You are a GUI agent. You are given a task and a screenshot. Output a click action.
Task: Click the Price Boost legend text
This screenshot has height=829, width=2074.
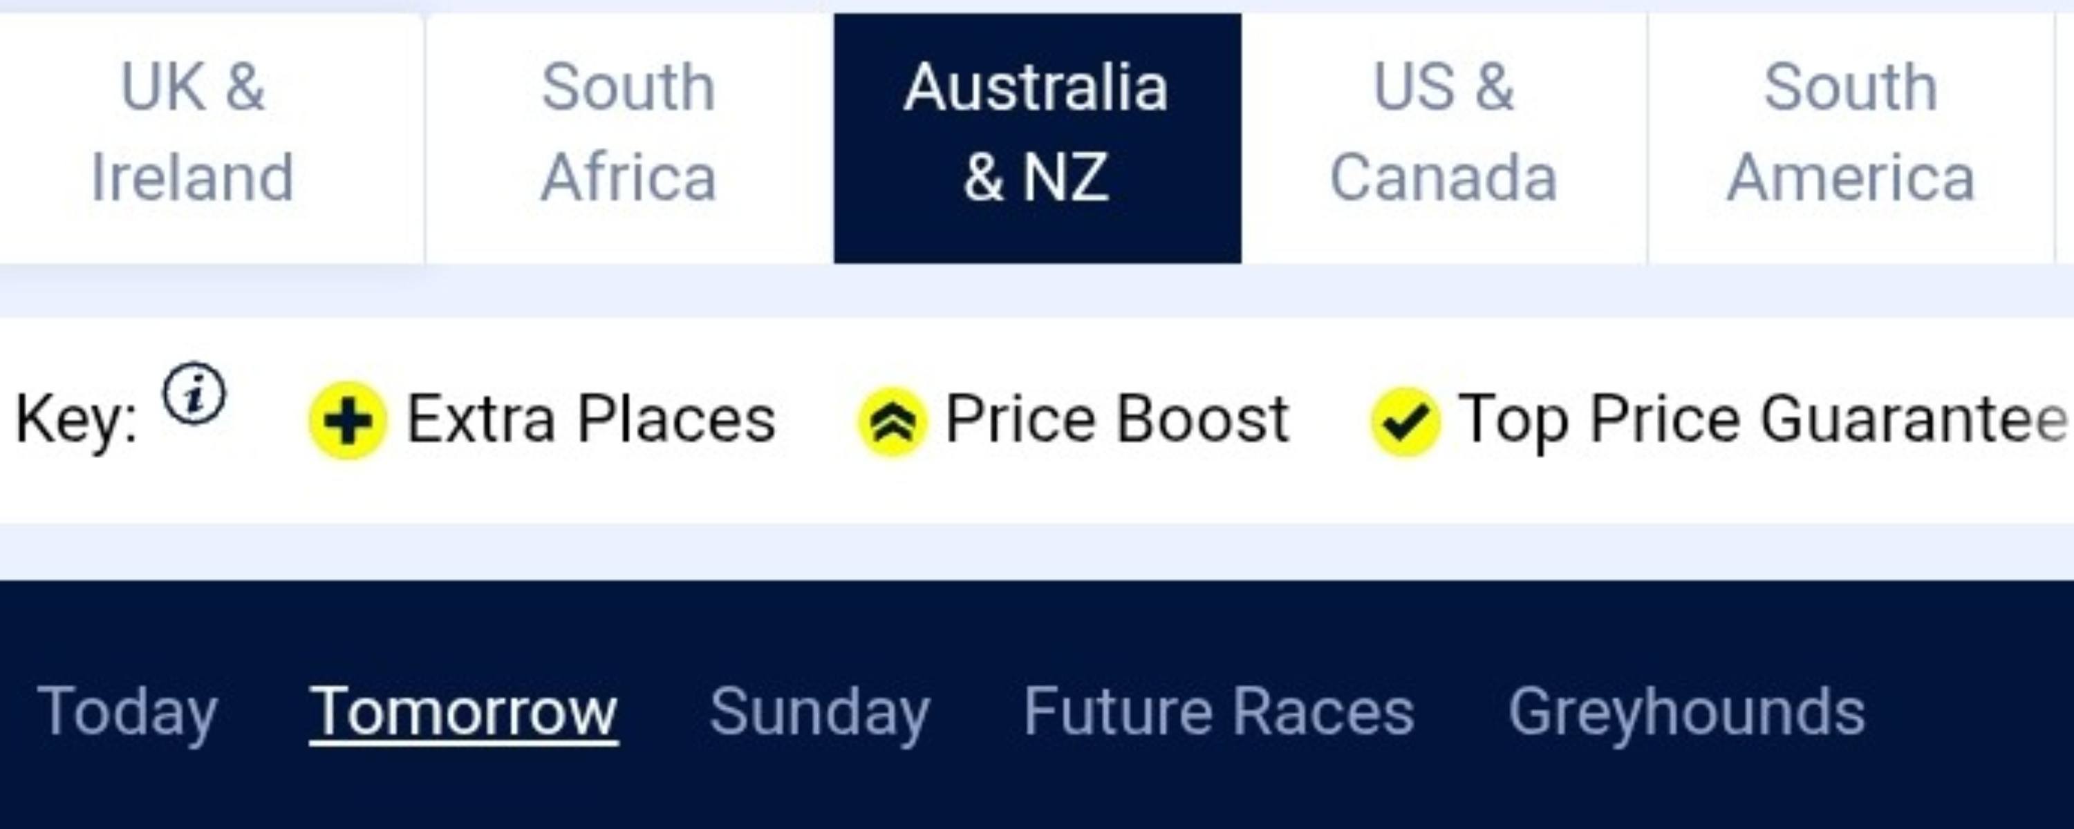coord(1117,419)
